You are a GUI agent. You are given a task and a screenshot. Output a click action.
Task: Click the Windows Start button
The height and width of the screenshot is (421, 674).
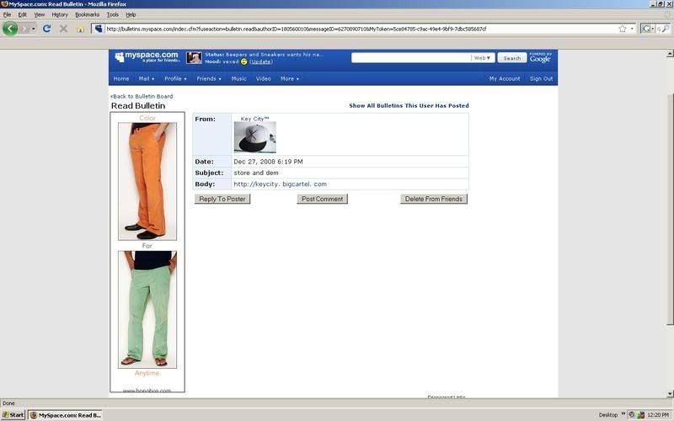13,415
